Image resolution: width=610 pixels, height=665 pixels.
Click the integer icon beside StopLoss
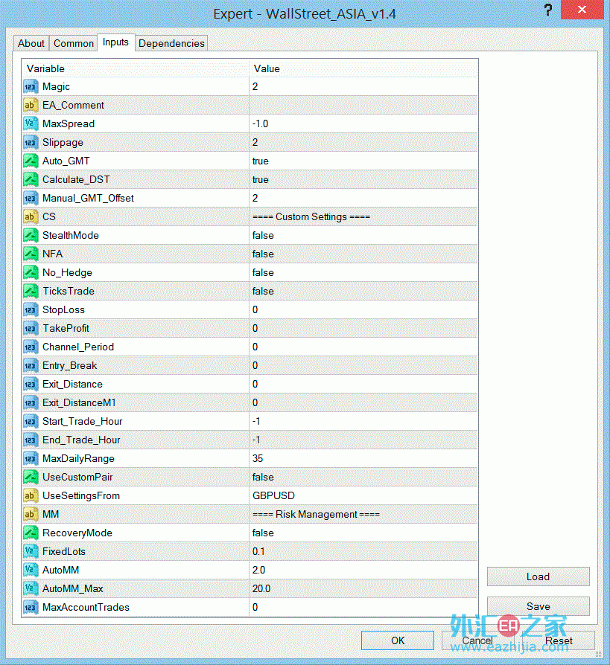point(31,310)
